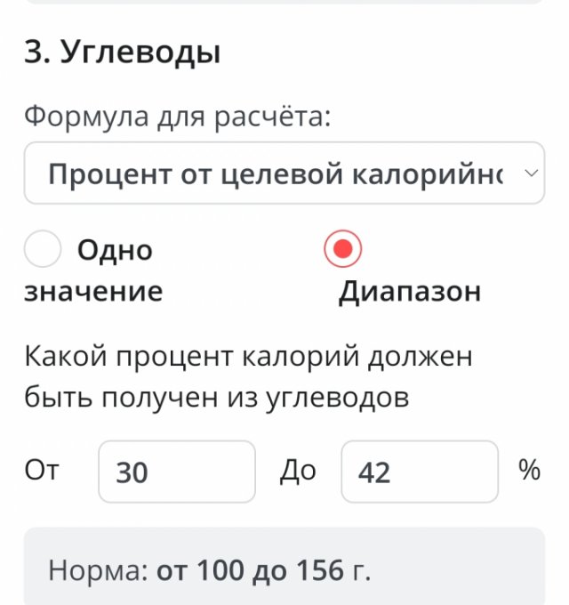
Task: Click the word значение under the radio
Action: [x=93, y=292]
